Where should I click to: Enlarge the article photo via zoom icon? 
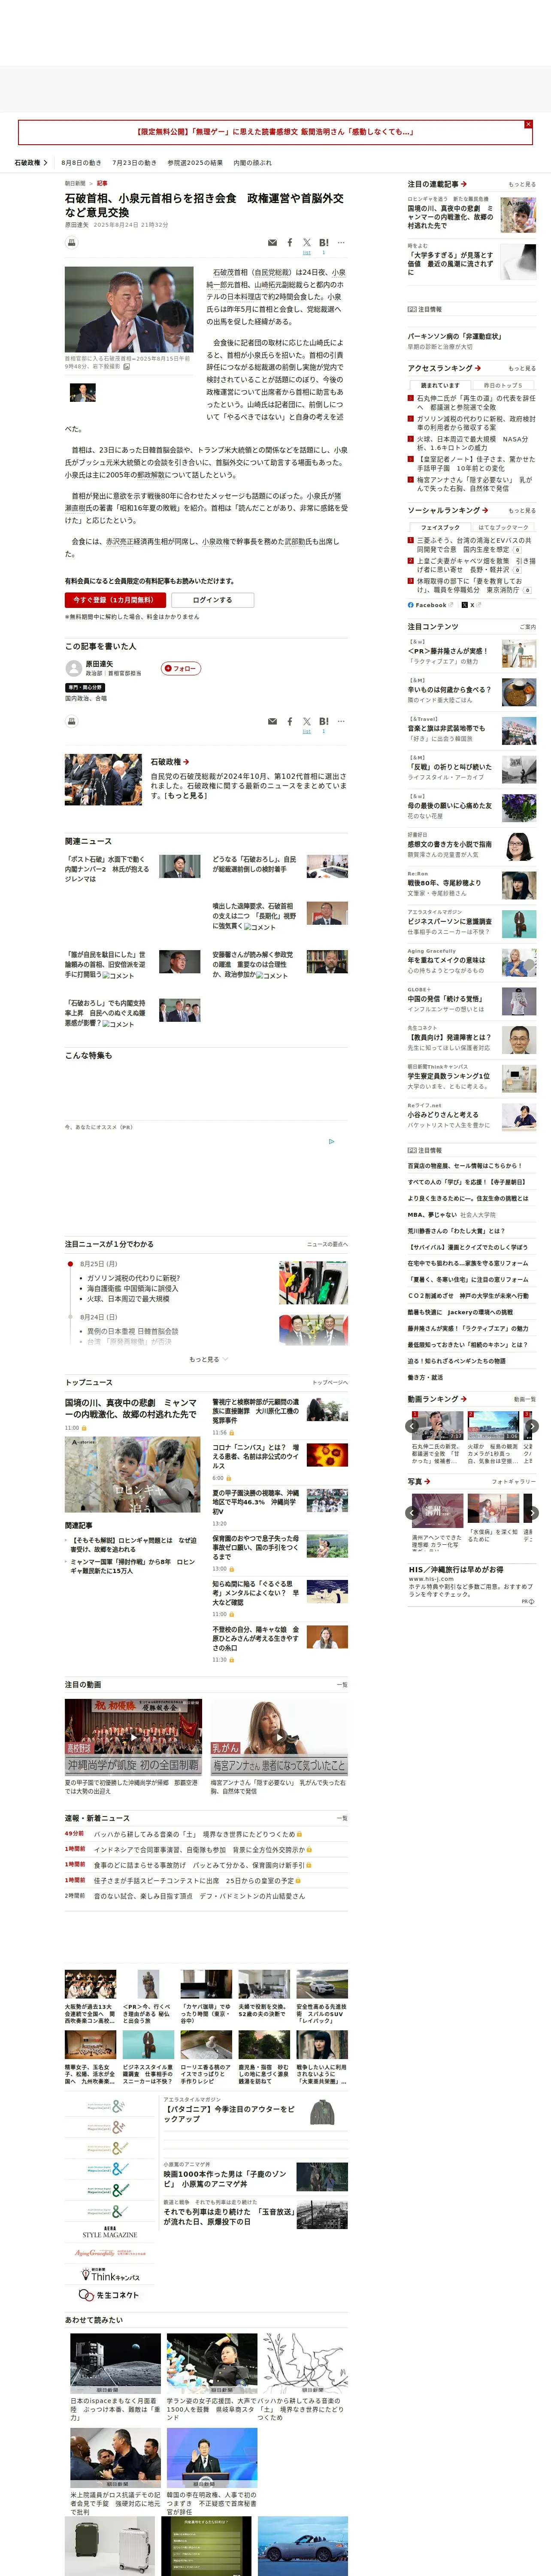(x=126, y=367)
